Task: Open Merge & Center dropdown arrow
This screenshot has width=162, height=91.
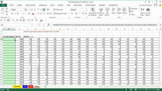Action: (x=68, y=14)
